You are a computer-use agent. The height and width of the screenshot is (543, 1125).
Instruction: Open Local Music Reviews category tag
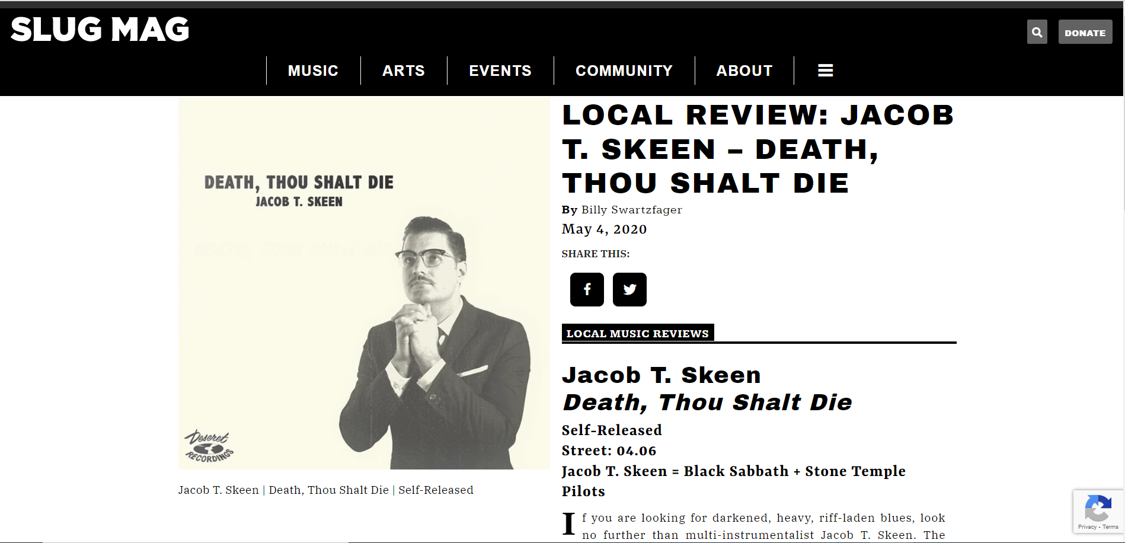tap(638, 333)
